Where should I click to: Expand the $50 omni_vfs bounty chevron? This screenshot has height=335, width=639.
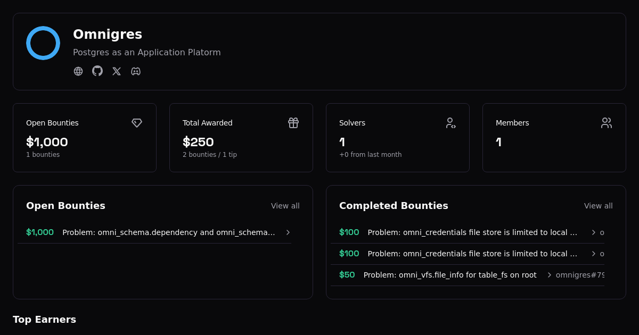[x=550, y=275]
